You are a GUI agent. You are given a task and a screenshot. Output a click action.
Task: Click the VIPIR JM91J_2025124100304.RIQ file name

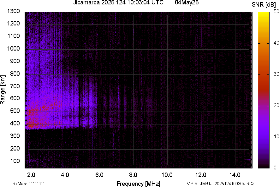(220, 184)
